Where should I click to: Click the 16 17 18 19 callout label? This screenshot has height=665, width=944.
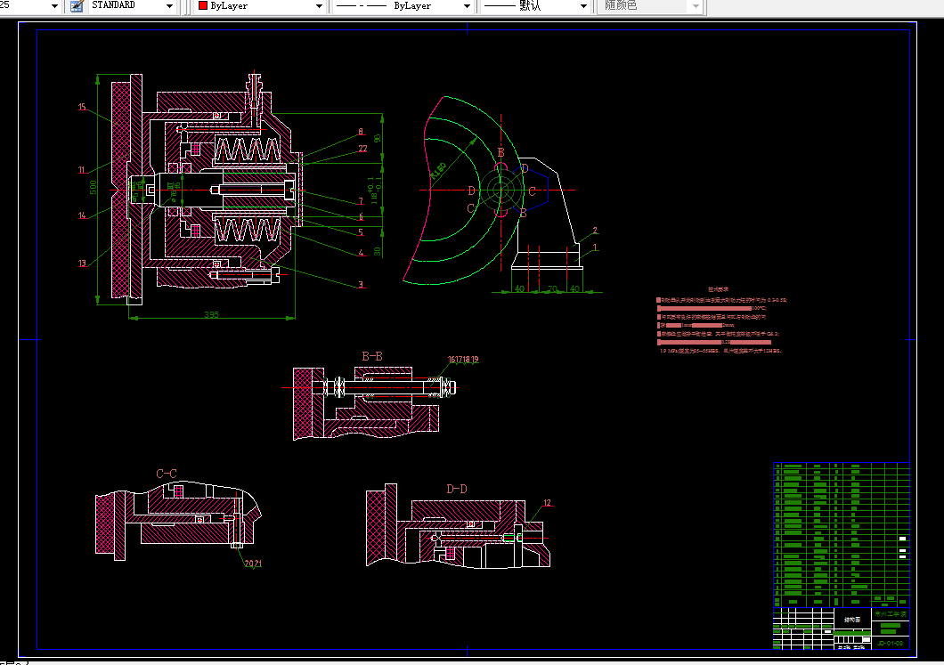(463, 361)
